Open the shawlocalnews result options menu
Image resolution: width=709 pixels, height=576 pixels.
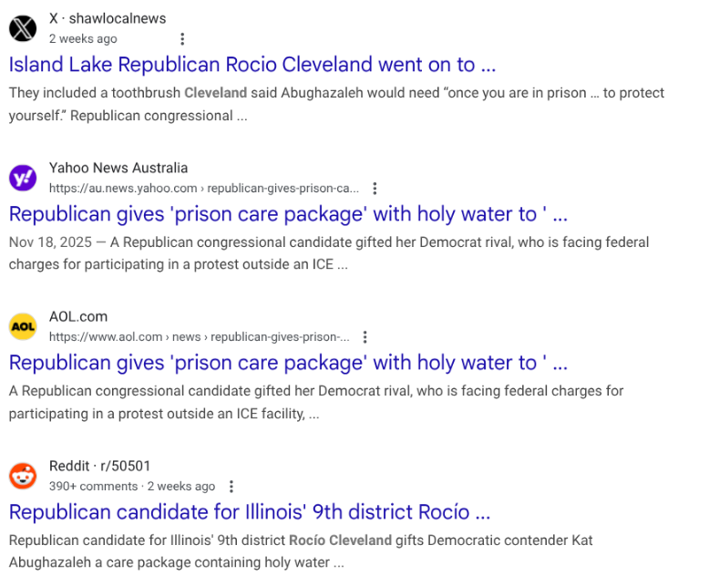coord(182,39)
